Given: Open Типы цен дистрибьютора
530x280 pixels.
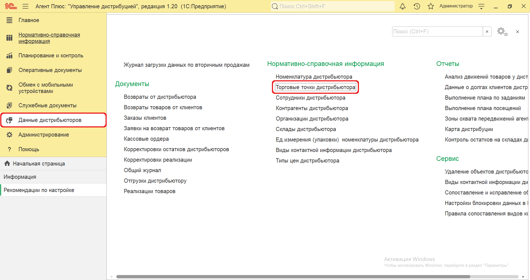Looking at the screenshot, I should coord(308,161).
